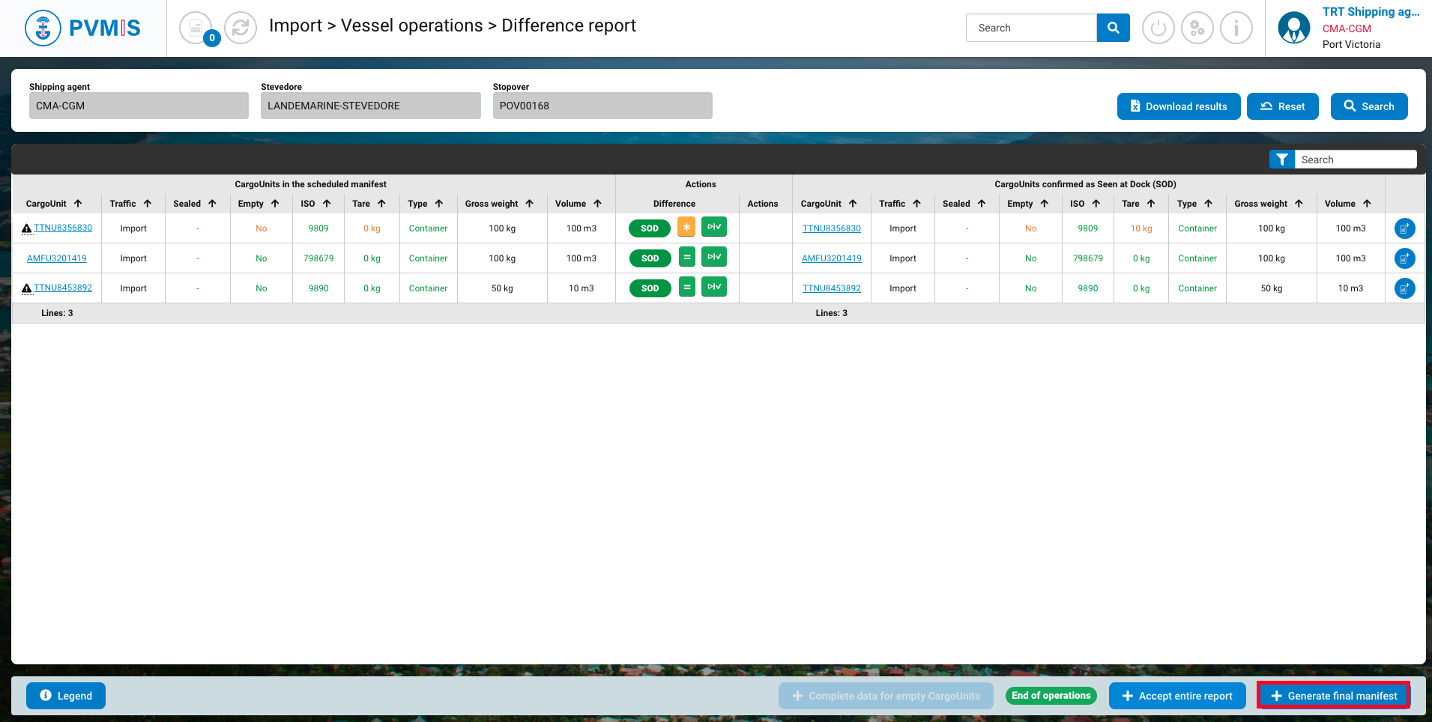Viewport: 1432px width, 722px height.
Task: Open the settings gears icon
Action: pos(1197,28)
